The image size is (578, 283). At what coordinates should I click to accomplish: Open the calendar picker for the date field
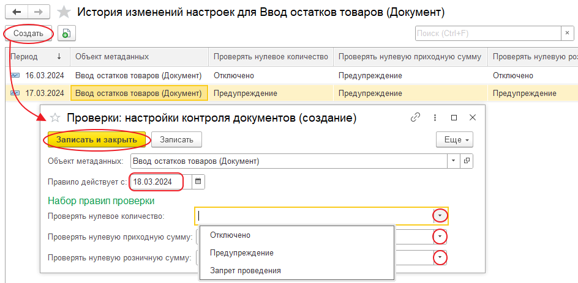tap(198, 182)
